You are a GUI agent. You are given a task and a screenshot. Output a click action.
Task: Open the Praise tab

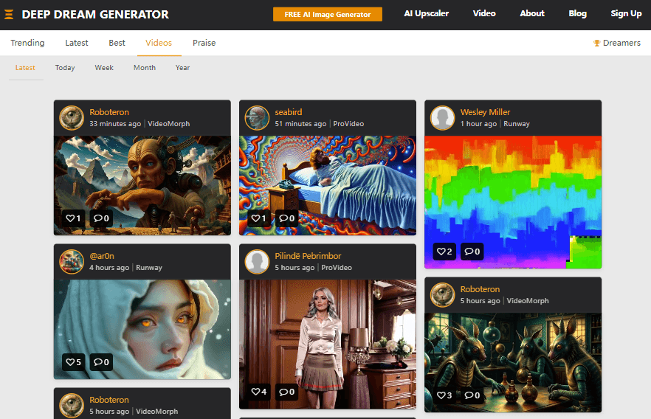coord(204,43)
